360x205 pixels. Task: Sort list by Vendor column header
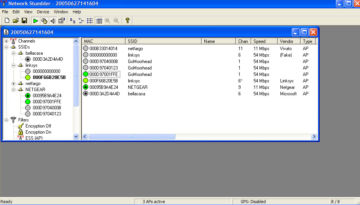(289, 41)
